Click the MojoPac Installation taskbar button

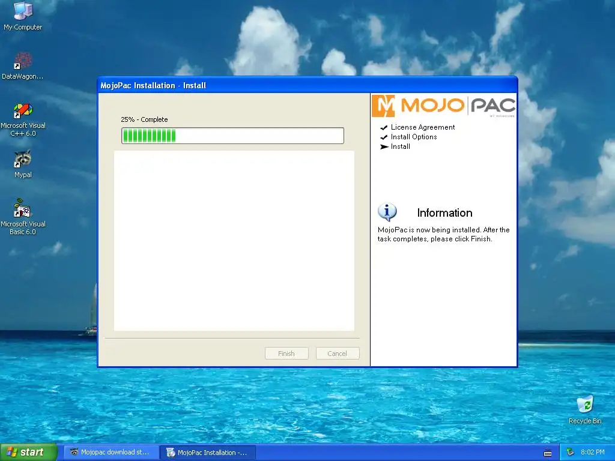(x=208, y=453)
